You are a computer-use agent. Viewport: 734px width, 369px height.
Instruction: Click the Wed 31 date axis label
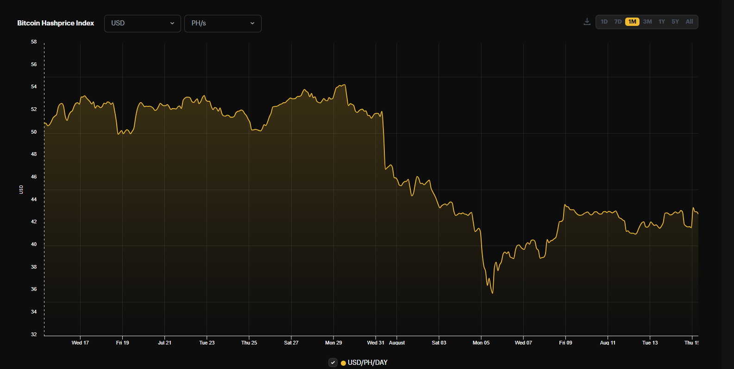(376, 343)
